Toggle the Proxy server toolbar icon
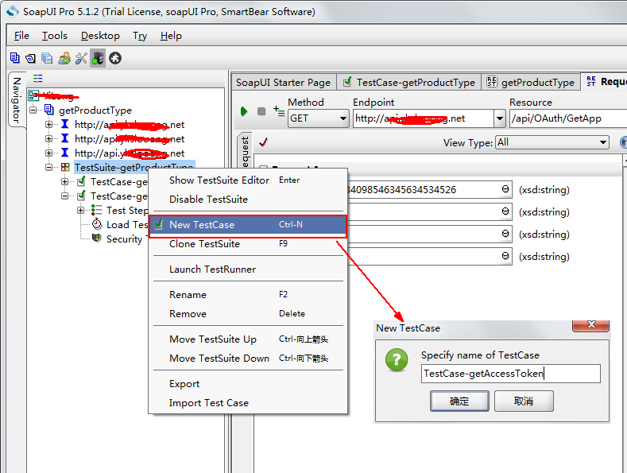This screenshot has height=473, width=627. click(98, 58)
